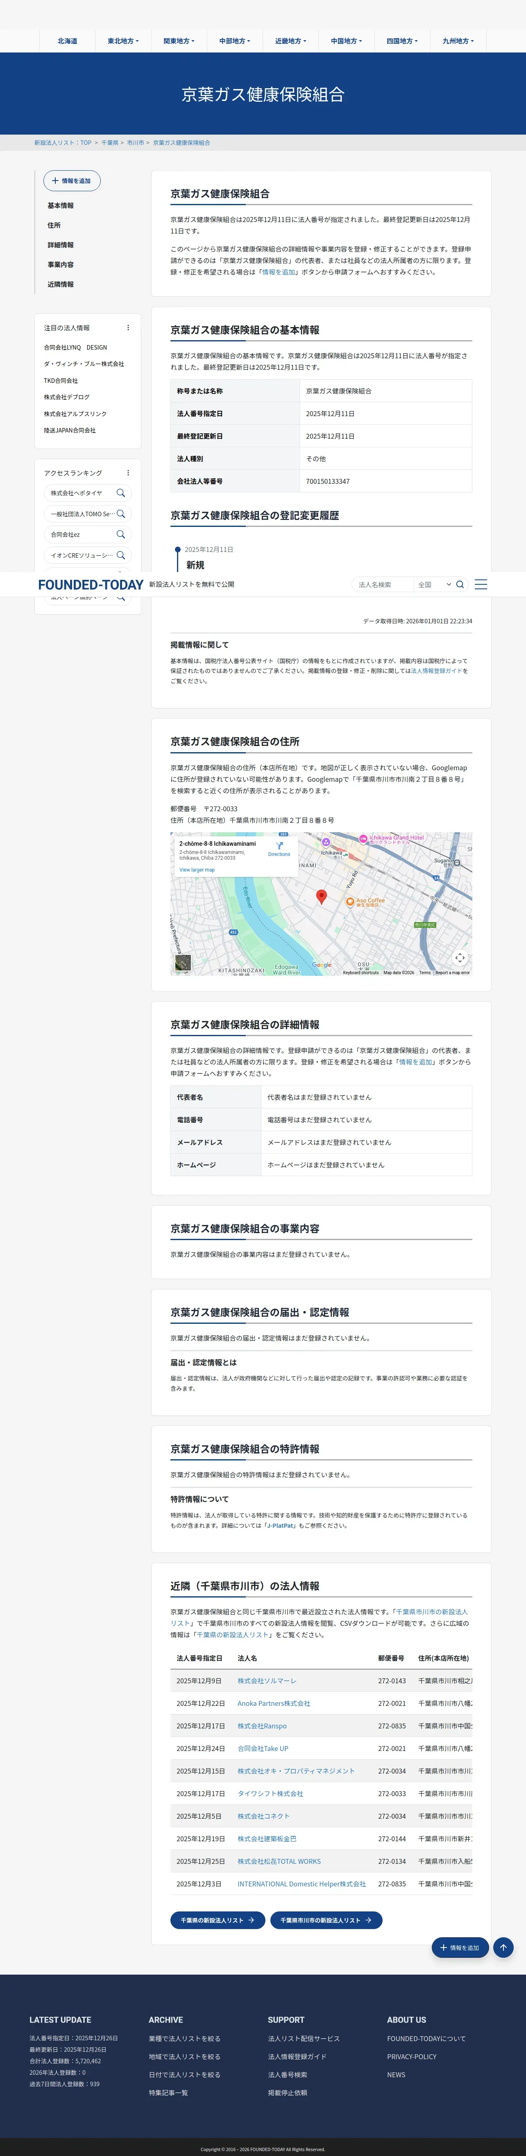Jump to 詳細情報 section from the sidebar

click(61, 245)
